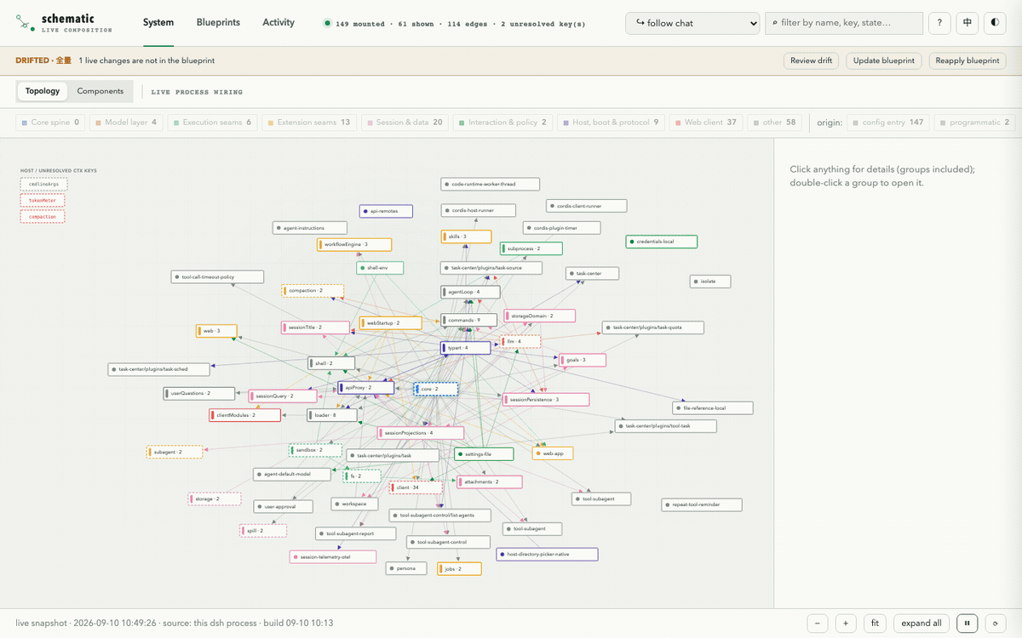The width and height of the screenshot is (1022, 638).
Task: Select the file-reference-local node
Action: click(x=713, y=407)
